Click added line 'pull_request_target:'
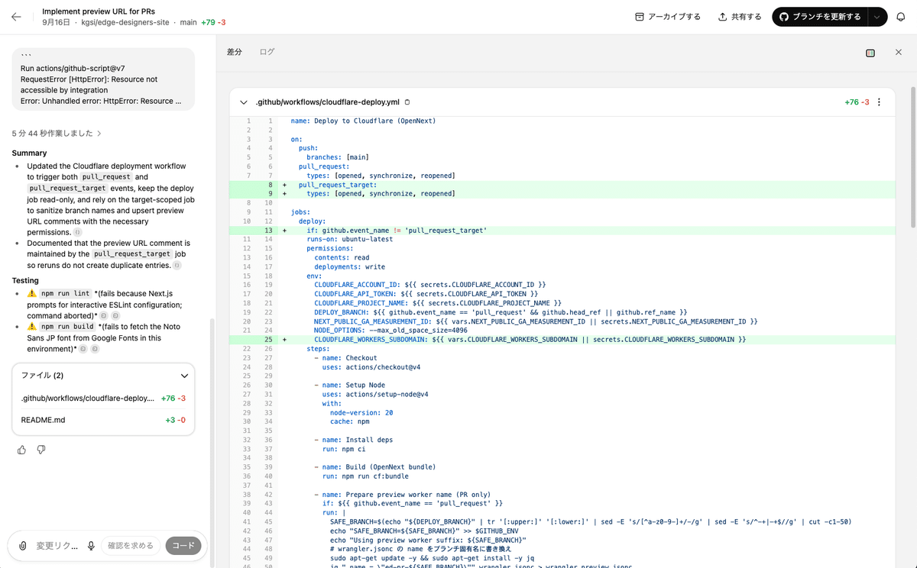The image size is (917, 568). tap(337, 185)
